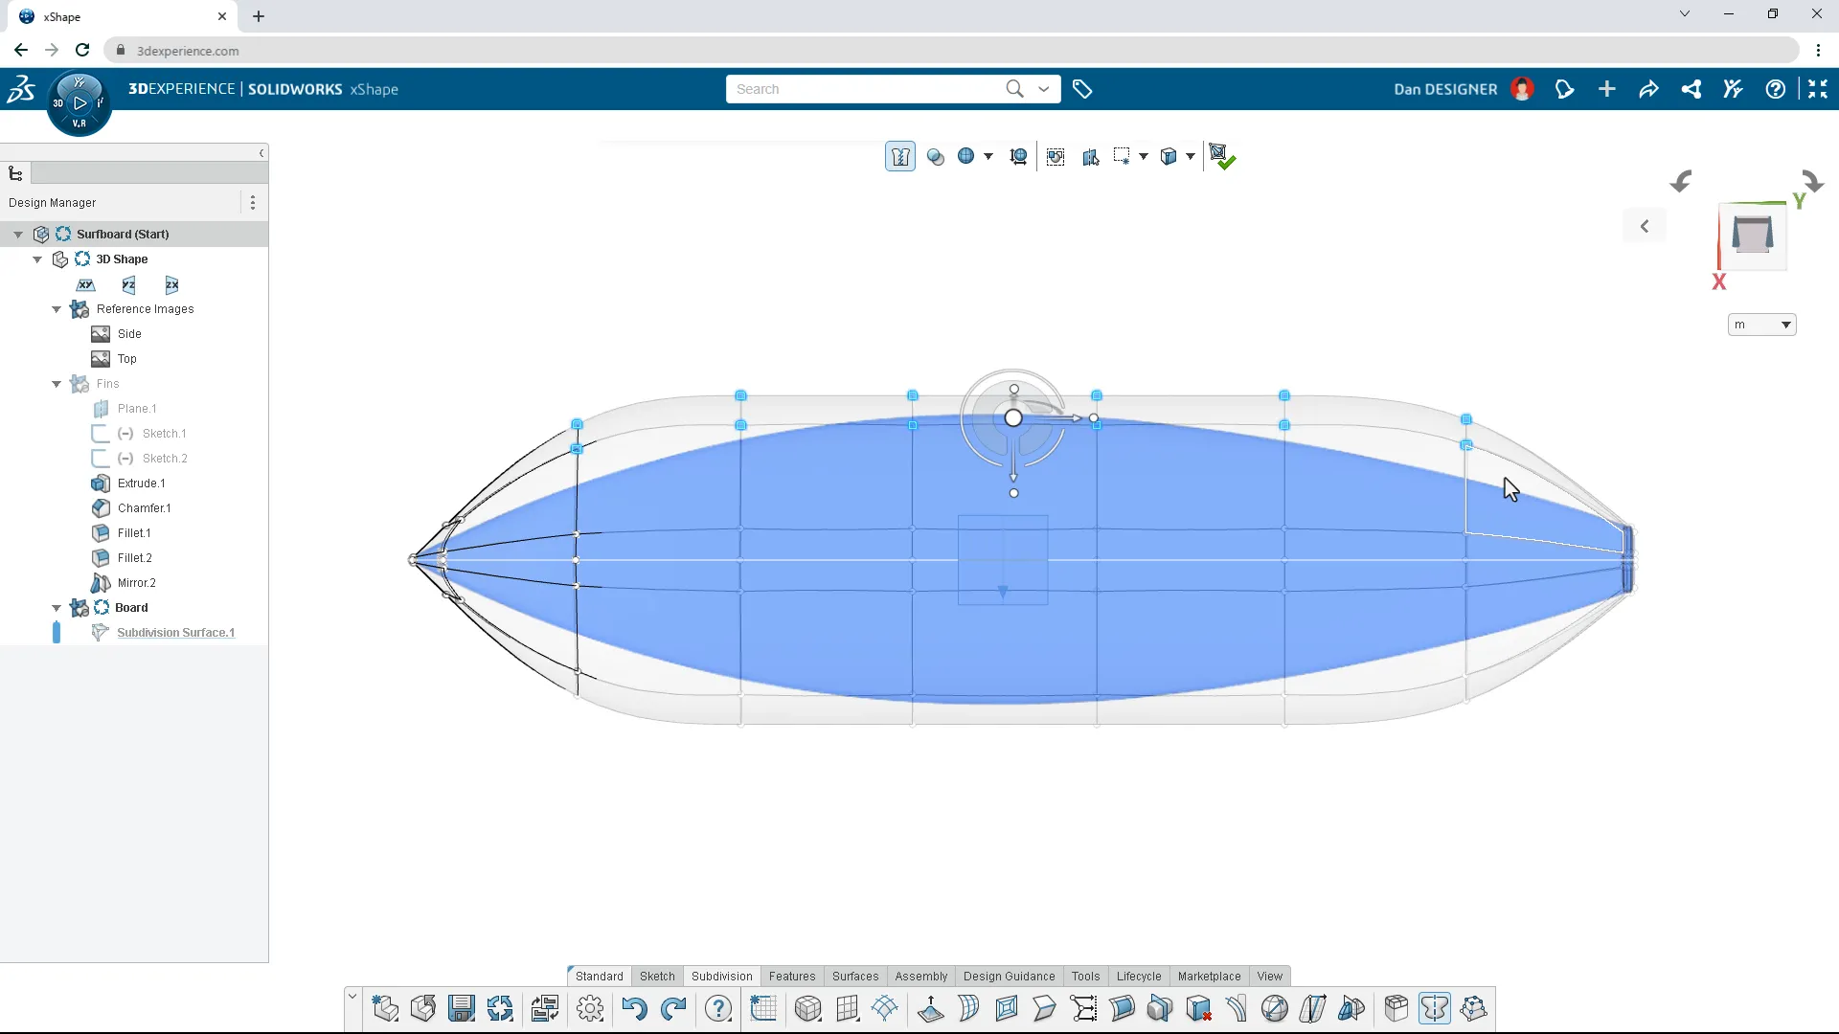Open the units dropdown showing m

1761,325
